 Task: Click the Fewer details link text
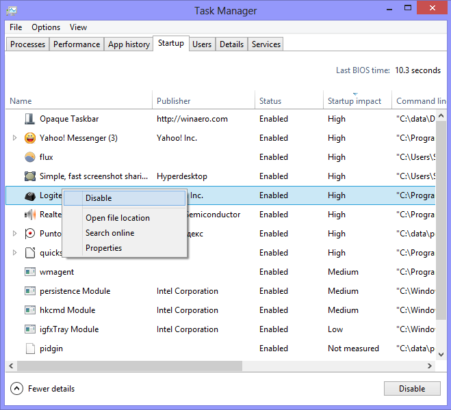pyautogui.click(x=51, y=389)
